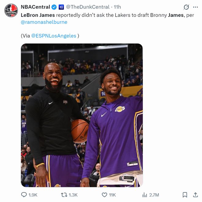Open NBACentral's profile picture avatar

tap(11, 10)
